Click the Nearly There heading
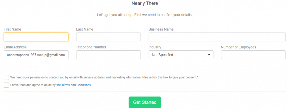 tap(145, 3)
